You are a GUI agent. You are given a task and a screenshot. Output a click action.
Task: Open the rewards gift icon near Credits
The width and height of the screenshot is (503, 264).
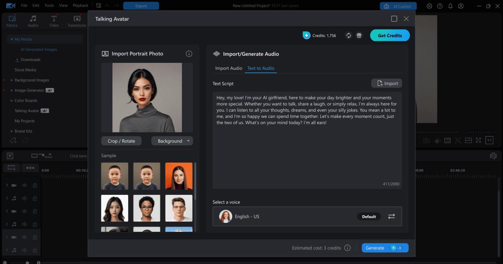(x=359, y=35)
